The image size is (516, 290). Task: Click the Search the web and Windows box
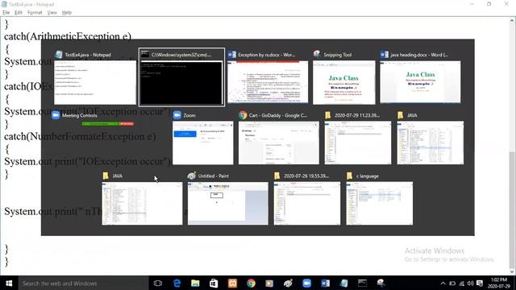point(84,283)
